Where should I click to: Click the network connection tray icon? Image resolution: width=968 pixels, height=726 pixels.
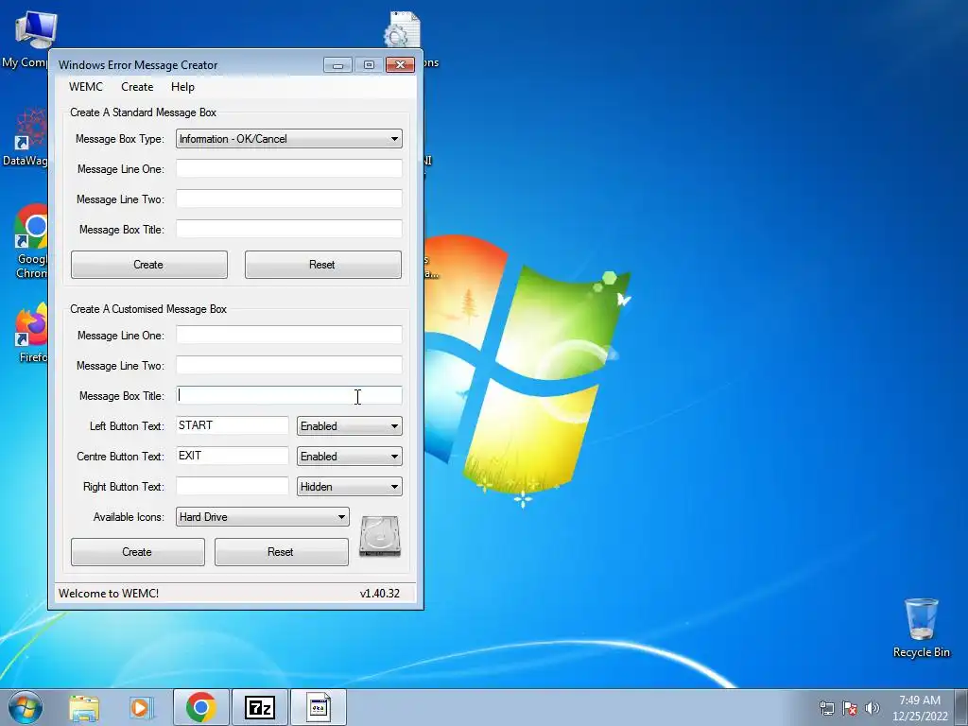click(826, 708)
